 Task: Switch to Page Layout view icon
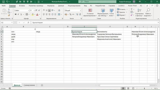point(128,88)
